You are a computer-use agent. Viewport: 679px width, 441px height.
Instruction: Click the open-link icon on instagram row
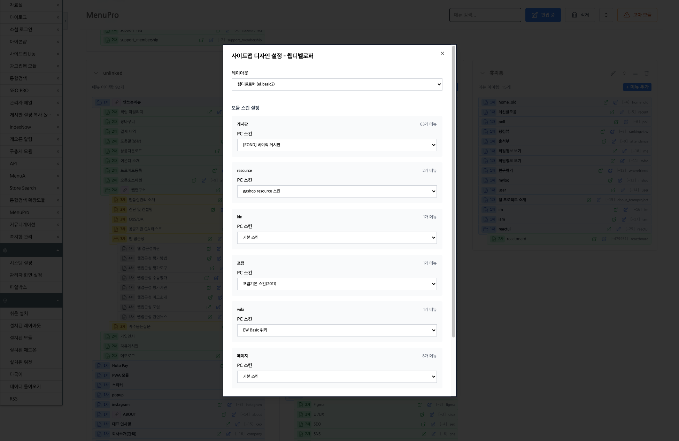(x=219, y=405)
